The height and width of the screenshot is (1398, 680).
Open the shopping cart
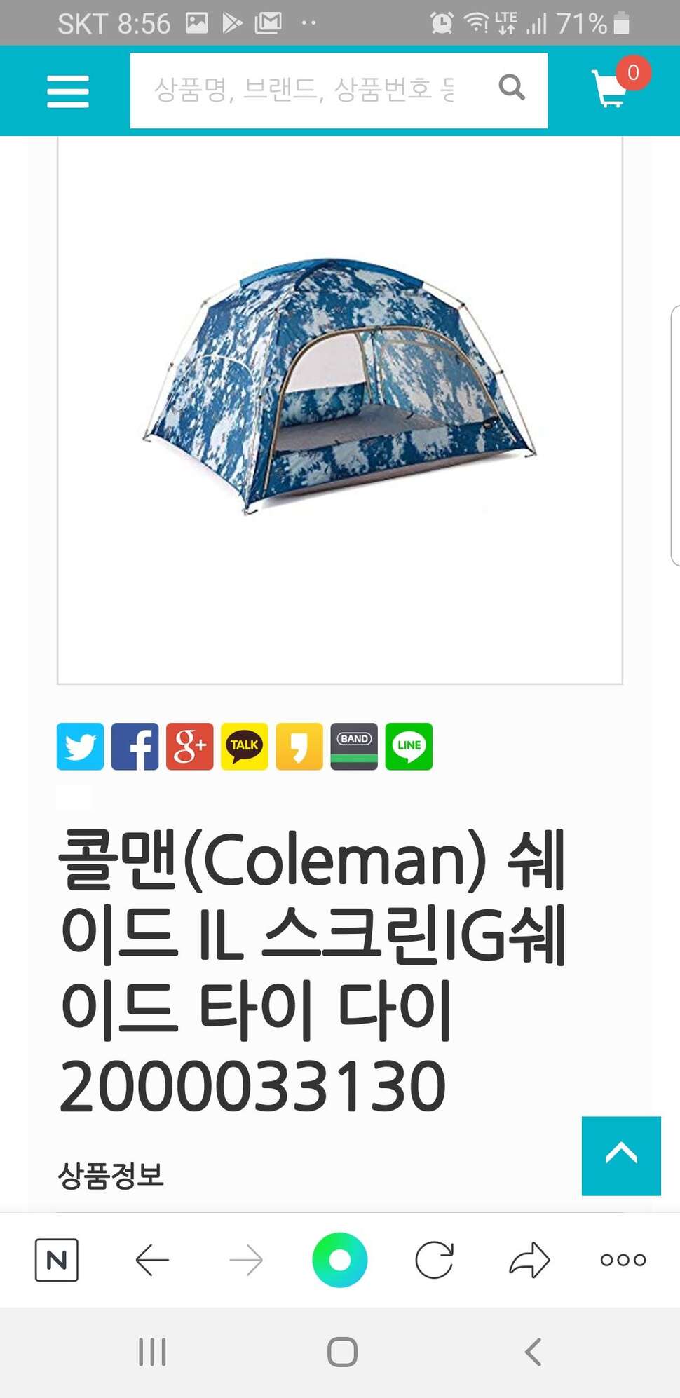(x=610, y=89)
